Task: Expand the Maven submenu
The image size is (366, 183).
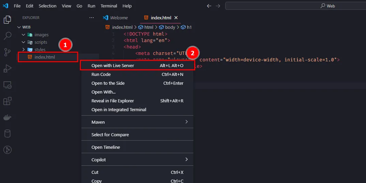Action: pyautogui.click(x=137, y=122)
